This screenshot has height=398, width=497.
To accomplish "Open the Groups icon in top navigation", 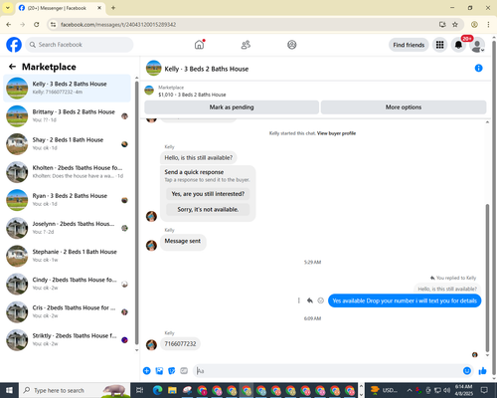I will click(292, 45).
